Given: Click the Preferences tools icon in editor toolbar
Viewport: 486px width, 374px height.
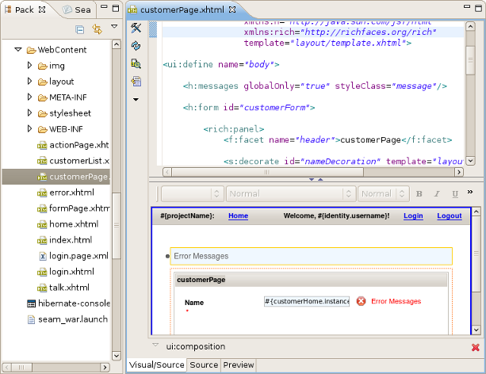Looking at the screenshot, I should click(136, 29).
